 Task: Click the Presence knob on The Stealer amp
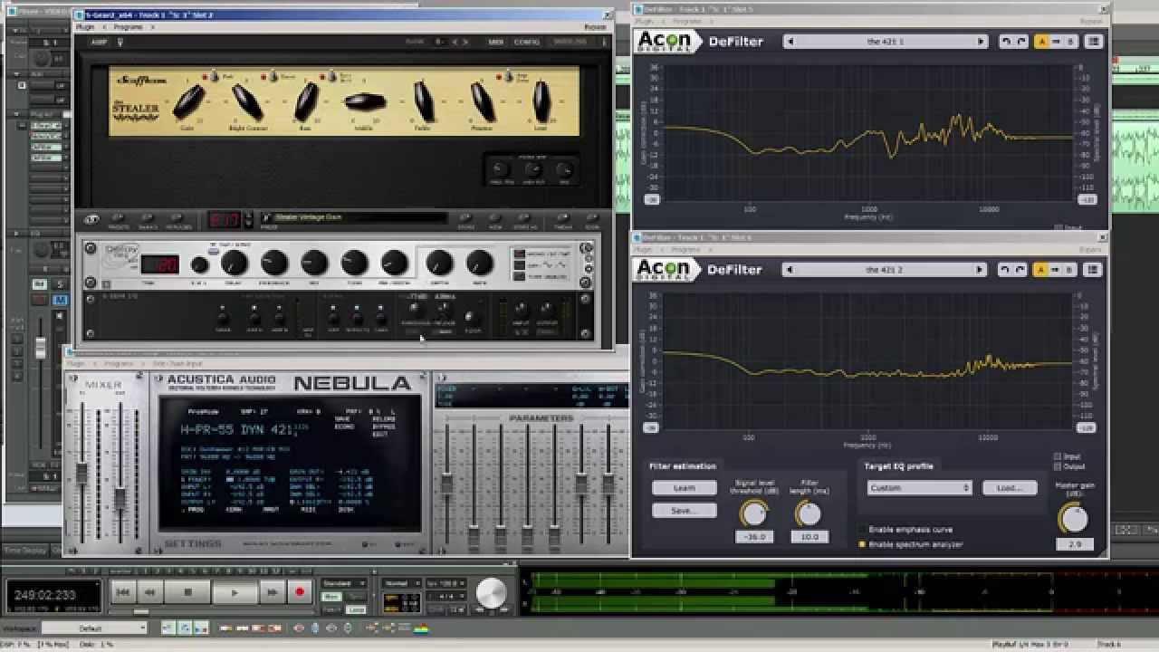click(483, 101)
